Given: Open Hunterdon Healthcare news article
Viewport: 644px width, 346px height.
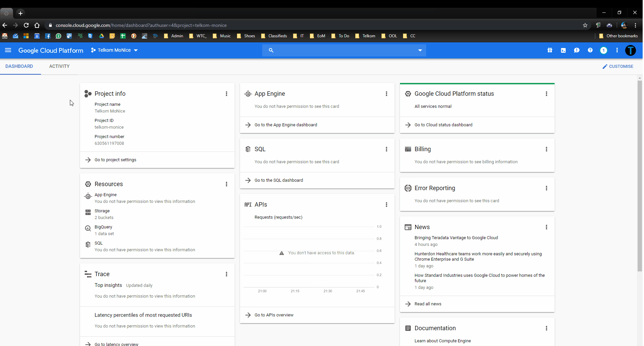Looking at the screenshot, I should 478,257.
